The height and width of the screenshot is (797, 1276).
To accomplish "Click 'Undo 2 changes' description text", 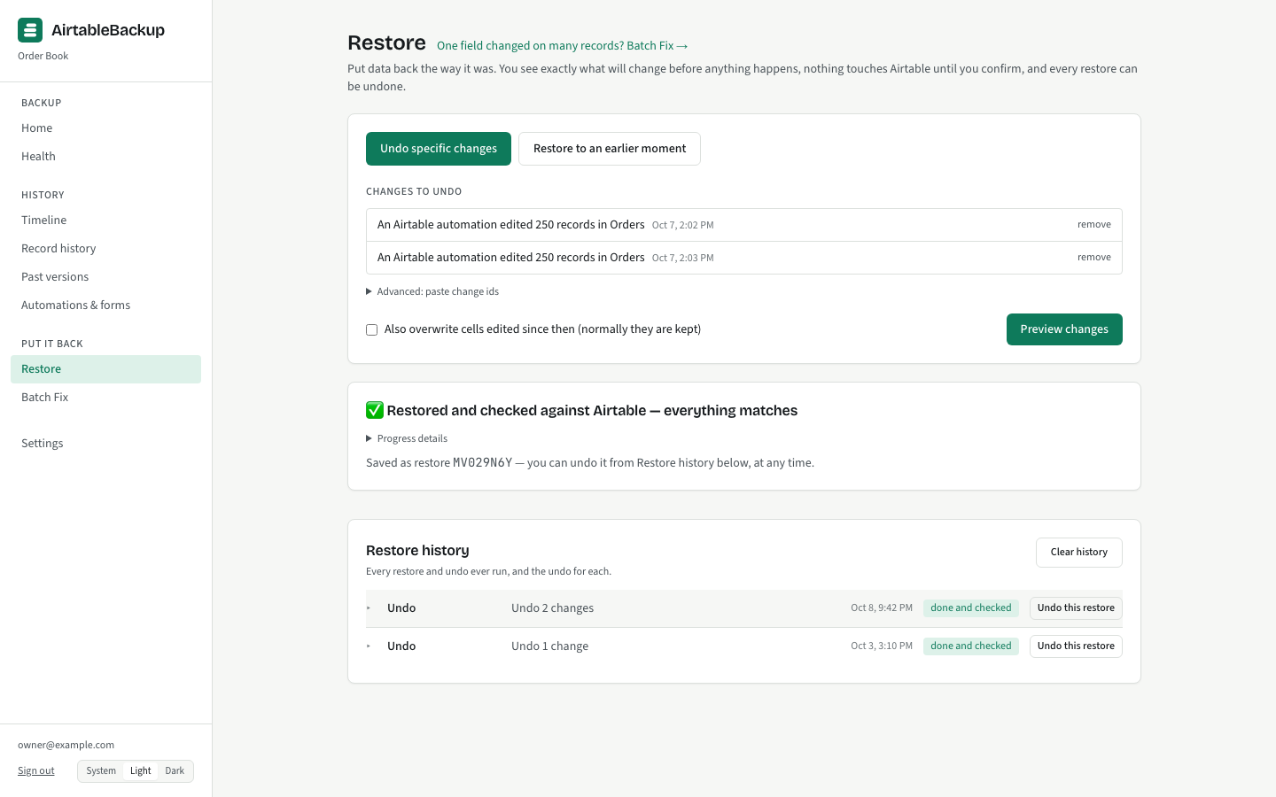I will pos(552,608).
